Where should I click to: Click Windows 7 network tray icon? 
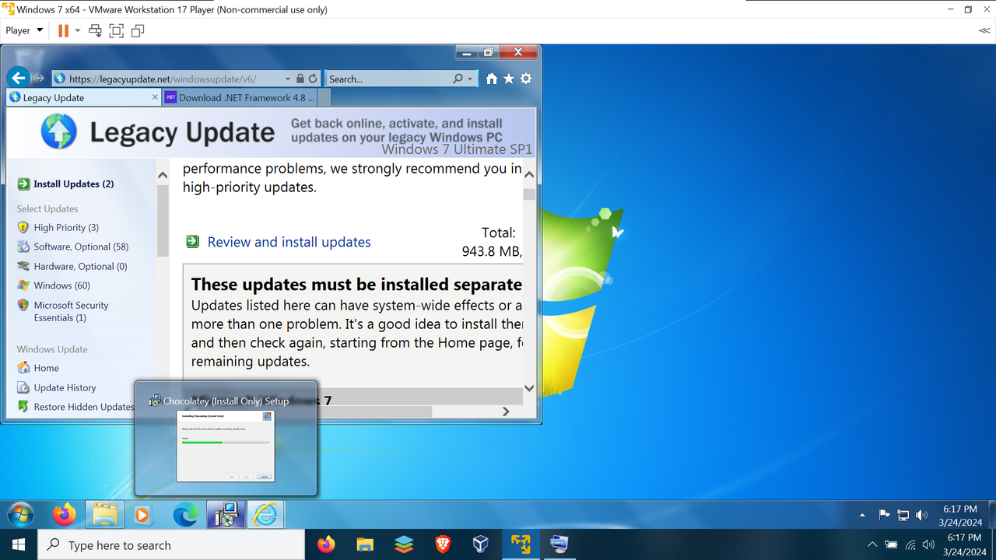click(x=903, y=515)
